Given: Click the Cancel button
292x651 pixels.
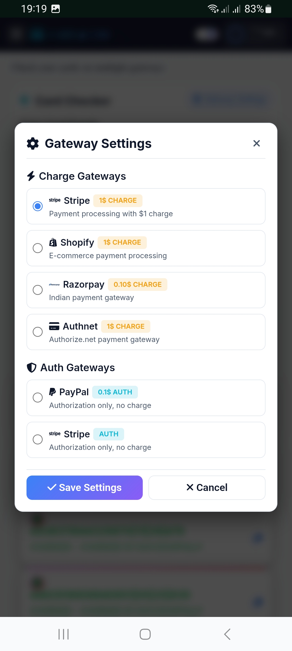Looking at the screenshot, I should (x=207, y=487).
